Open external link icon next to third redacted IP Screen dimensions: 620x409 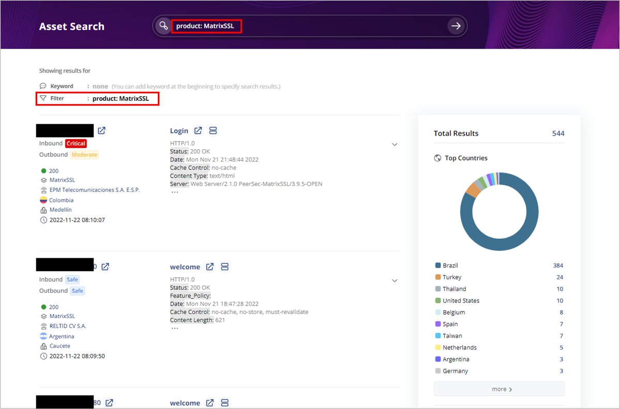[109, 403]
